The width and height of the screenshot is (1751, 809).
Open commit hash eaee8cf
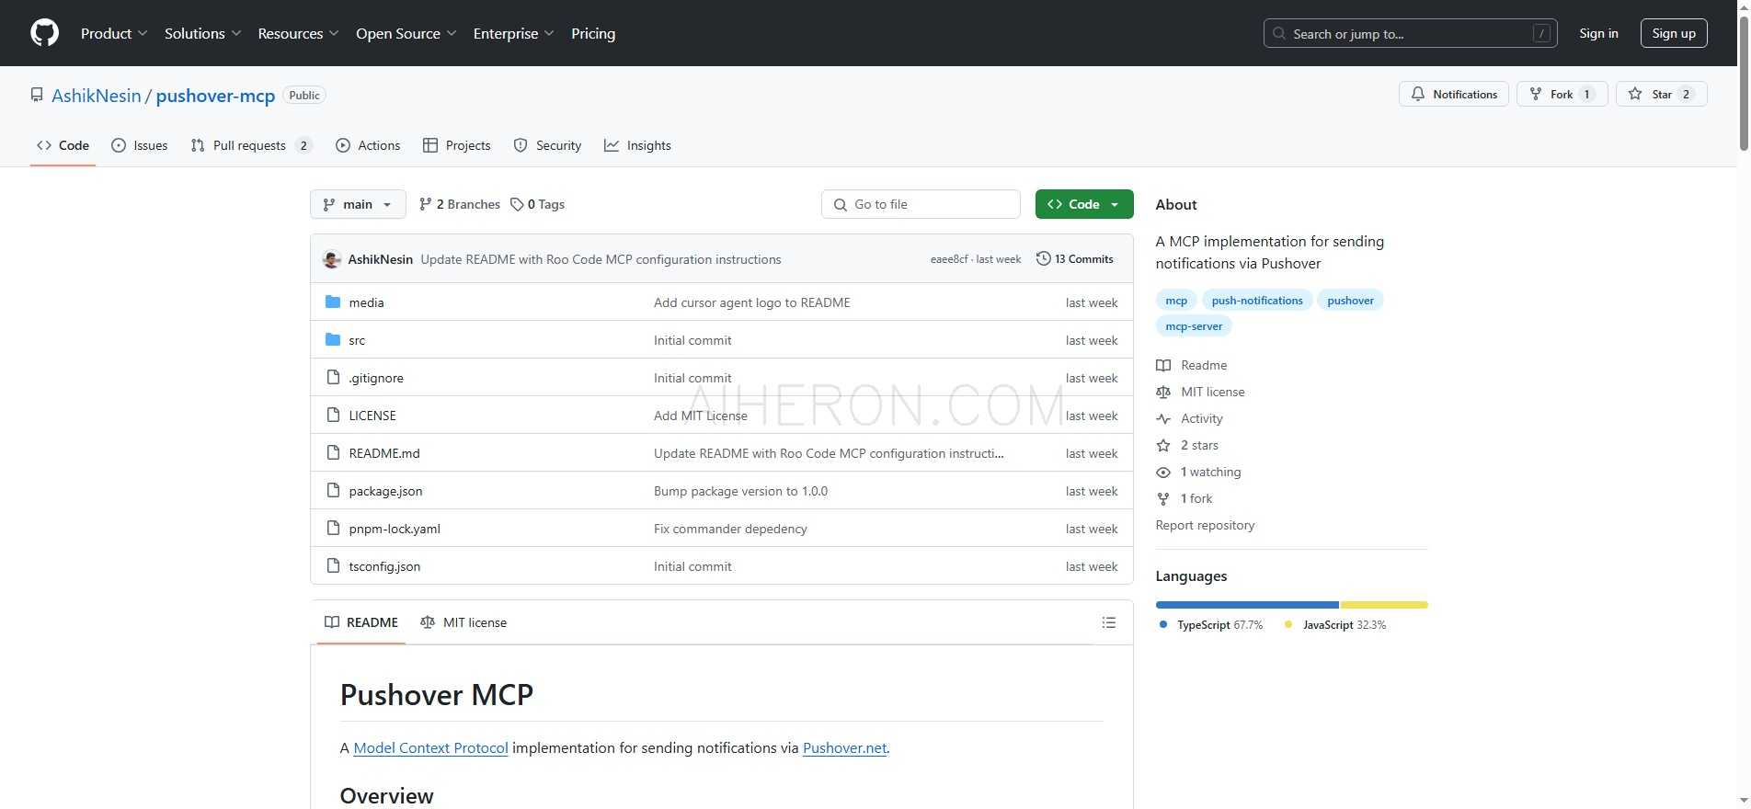point(949,259)
